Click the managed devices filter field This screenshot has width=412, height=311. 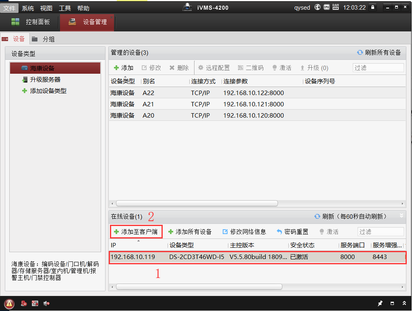tap(378, 68)
